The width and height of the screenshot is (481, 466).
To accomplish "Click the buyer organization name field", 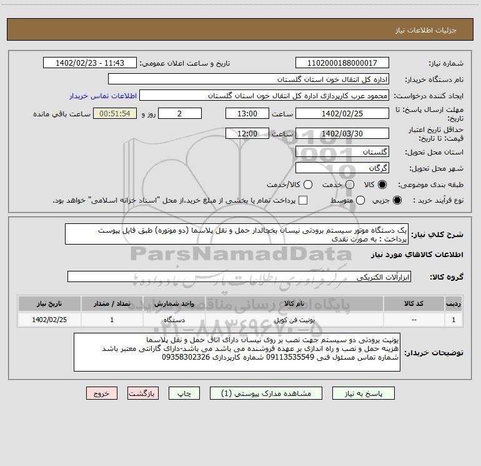I will tap(249, 79).
